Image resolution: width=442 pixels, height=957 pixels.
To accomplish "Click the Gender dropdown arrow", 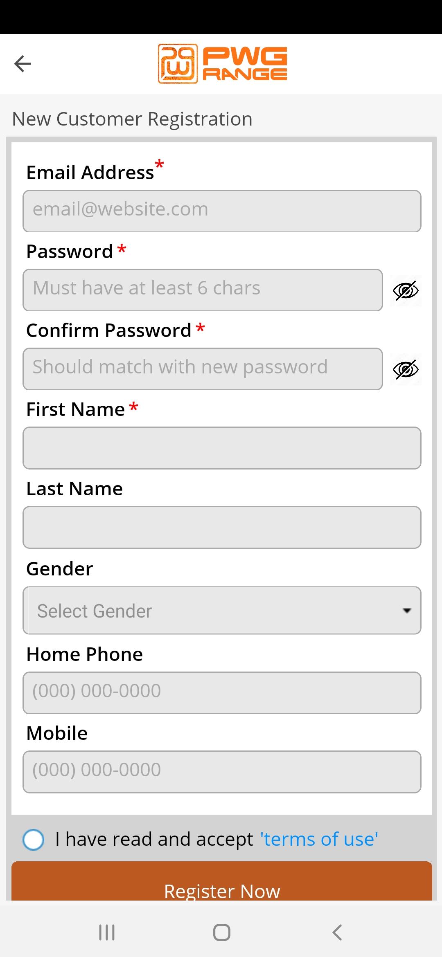I will click(407, 611).
